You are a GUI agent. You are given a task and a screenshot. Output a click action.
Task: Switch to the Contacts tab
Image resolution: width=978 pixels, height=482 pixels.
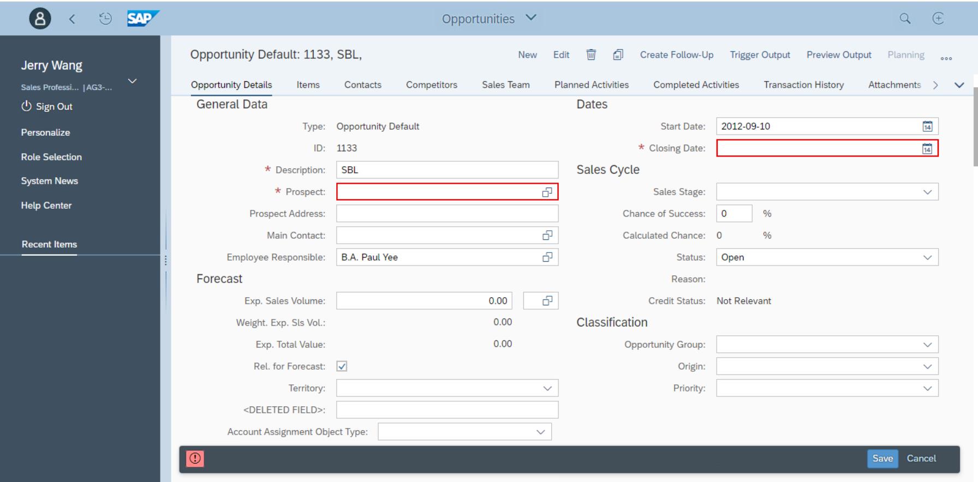[363, 85]
